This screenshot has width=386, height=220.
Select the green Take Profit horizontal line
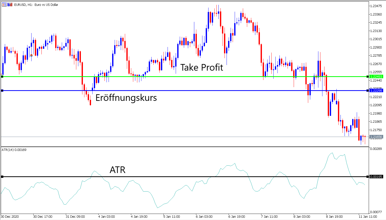185,76
